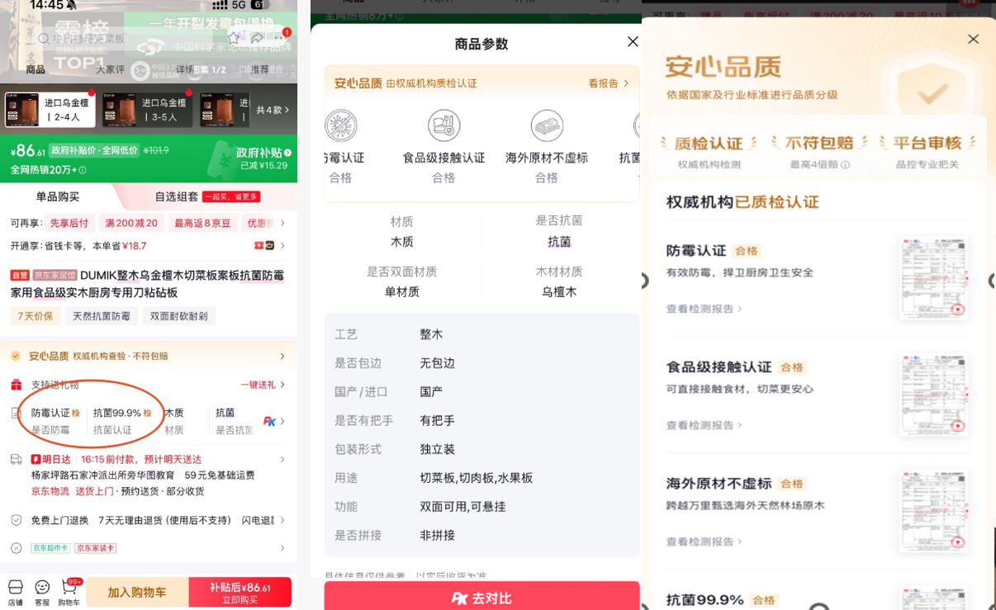Select the 进口乌金檀 3-5人 variant thumbnail
The width and height of the screenshot is (996, 610).
145,110
